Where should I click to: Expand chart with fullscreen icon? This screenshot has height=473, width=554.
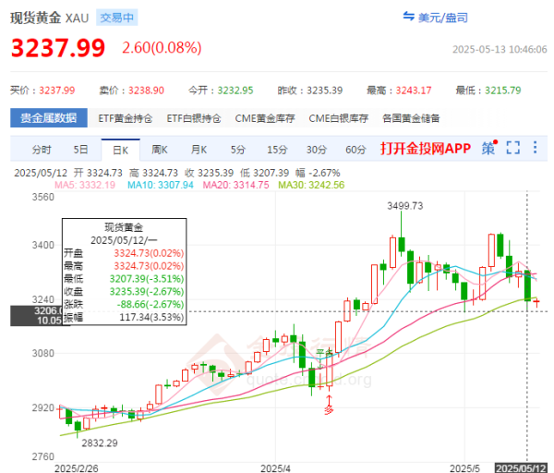pos(513,148)
